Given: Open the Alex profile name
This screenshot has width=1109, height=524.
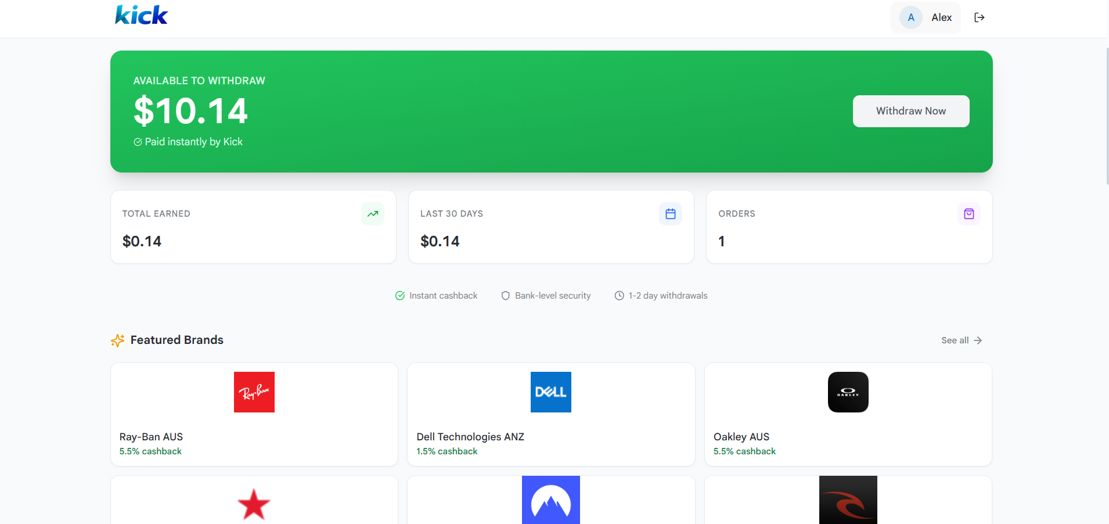Looking at the screenshot, I should point(942,17).
